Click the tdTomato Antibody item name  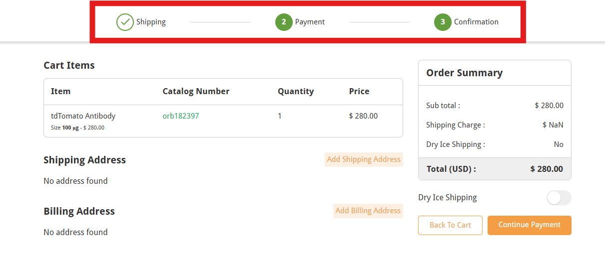[83, 116]
